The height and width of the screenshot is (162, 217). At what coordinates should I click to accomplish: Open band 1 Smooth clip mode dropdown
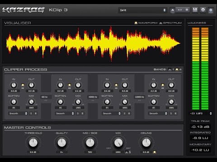18,113
